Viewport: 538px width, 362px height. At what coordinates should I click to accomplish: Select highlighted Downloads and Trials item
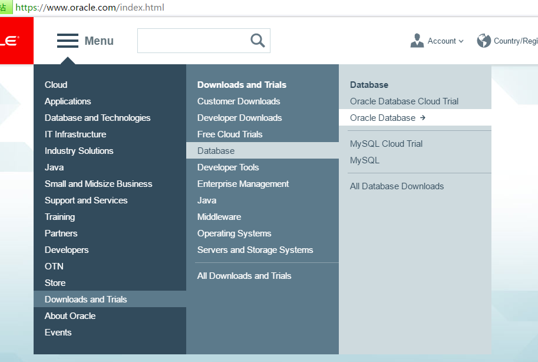[110, 299]
